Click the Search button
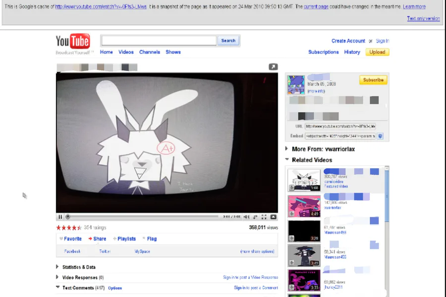 click(x=228, y=41)
